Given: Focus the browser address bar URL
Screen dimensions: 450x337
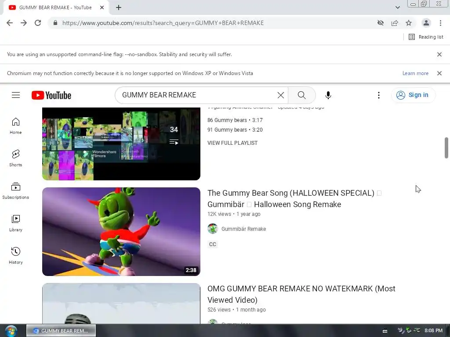Looking at the screenshot, I should click(163, 23).
